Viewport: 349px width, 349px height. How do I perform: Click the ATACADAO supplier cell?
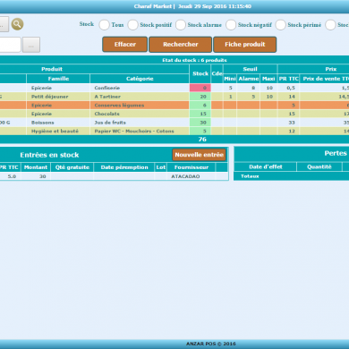pyautogui.click(x=192, y=176)
